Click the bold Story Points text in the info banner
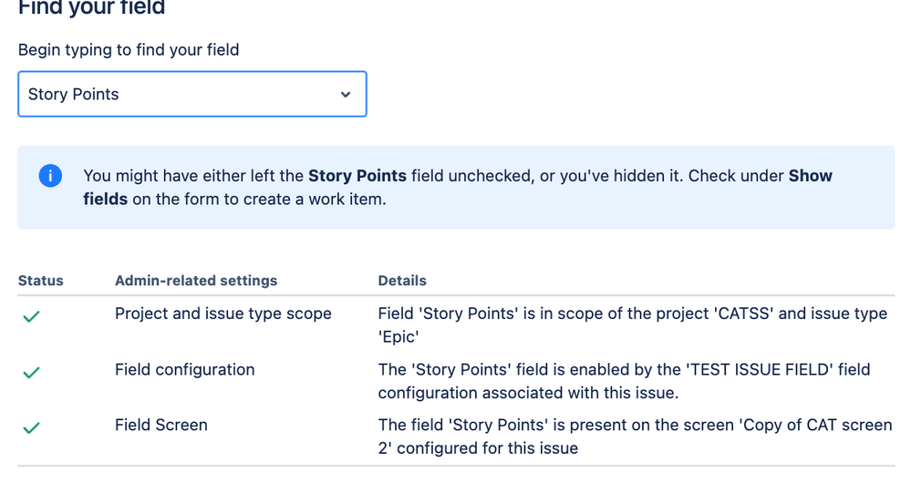The width and height of the screenshot is (911, 504). pyautogui.click(x=357, y=176)
